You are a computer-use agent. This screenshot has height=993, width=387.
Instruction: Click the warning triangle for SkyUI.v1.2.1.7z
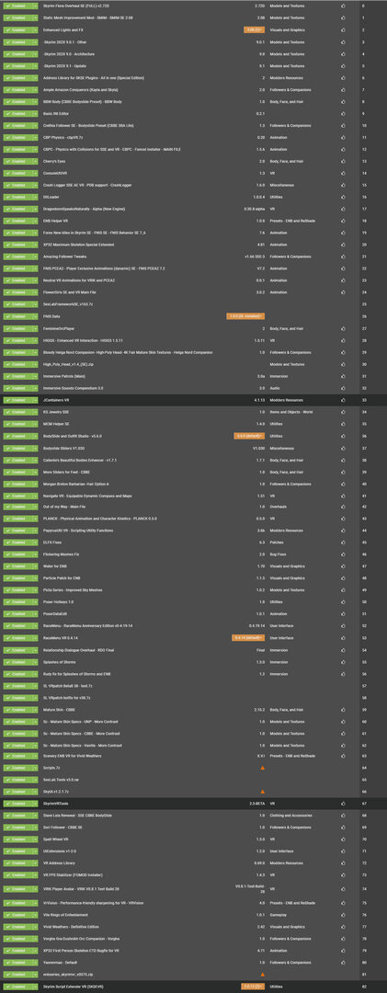tap(262, 792)
